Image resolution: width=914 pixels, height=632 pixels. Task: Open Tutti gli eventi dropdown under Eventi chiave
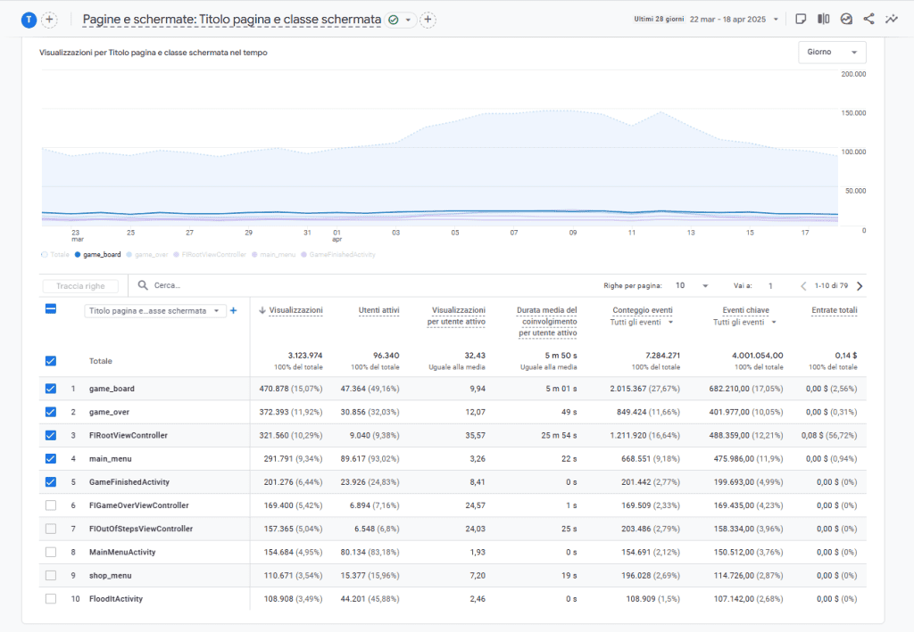(x=745, y=323)
